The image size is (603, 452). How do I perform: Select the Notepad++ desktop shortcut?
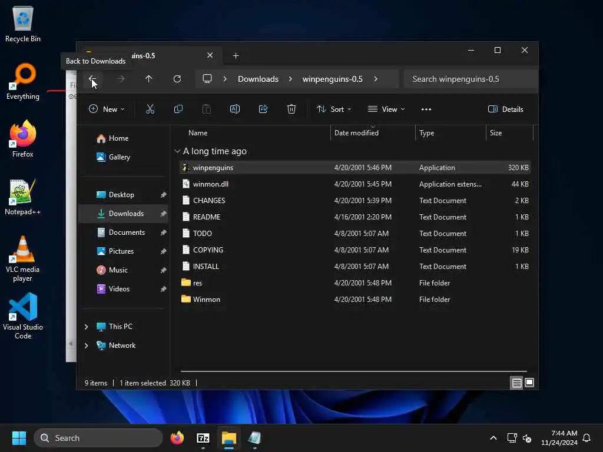[x=23, y=197]
